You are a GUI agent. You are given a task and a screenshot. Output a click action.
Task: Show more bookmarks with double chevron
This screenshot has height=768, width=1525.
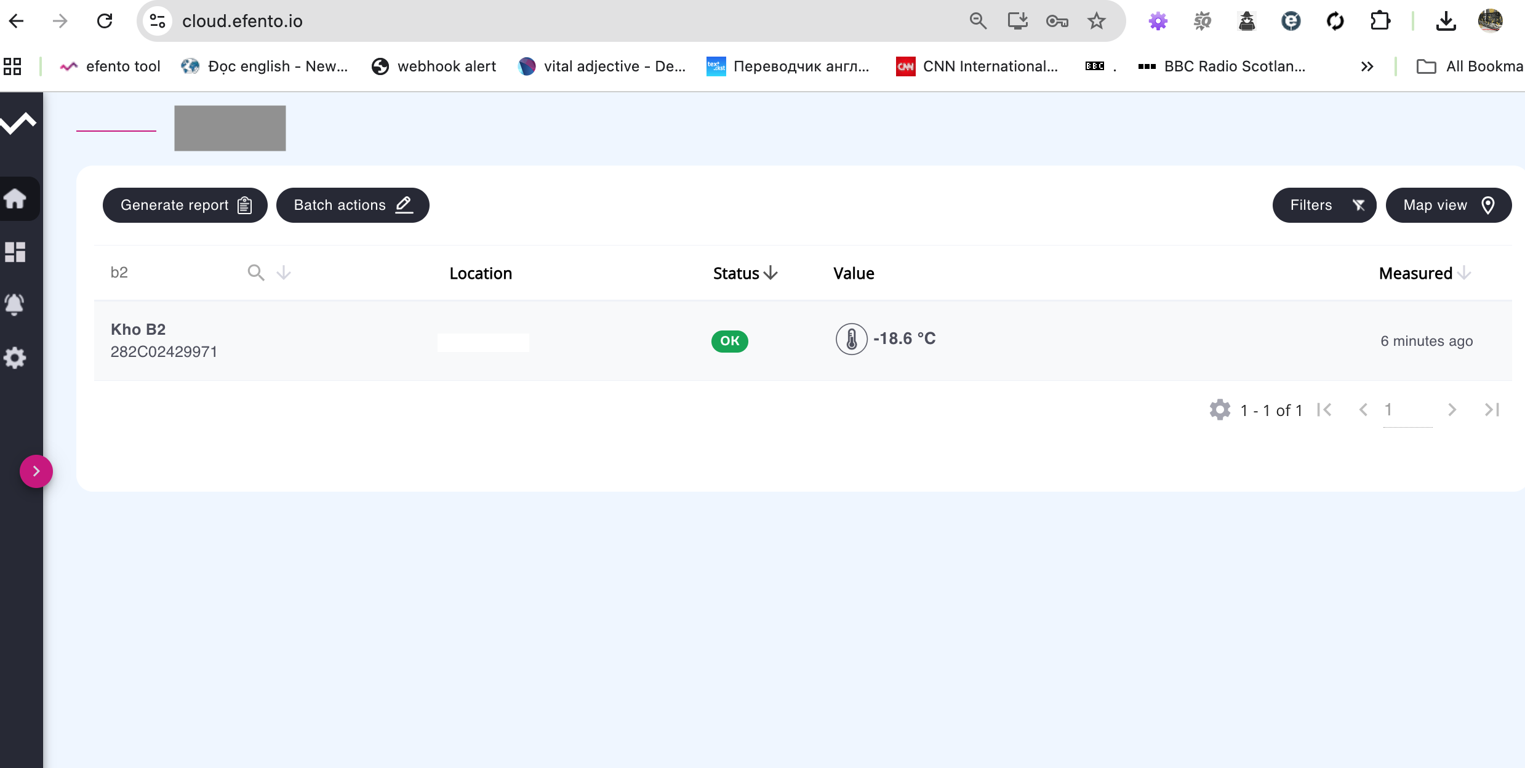tap(1367, 66)
